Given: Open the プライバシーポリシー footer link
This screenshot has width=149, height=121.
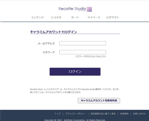Looking at the screenshot, I should click(76, 114).
